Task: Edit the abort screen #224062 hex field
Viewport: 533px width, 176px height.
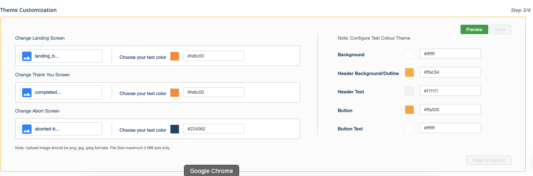Action: (x=214, y=129)
